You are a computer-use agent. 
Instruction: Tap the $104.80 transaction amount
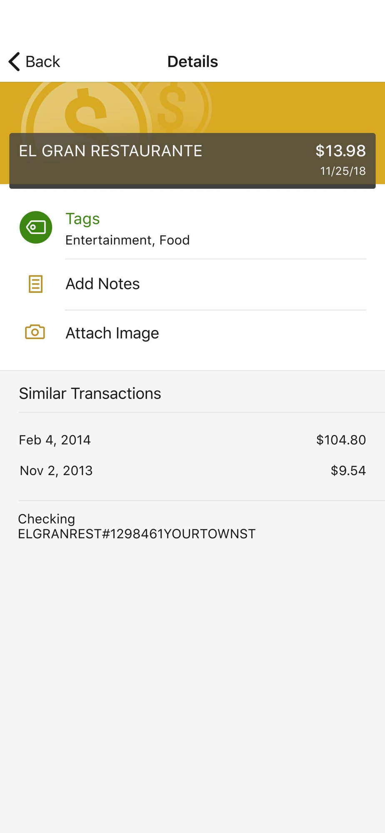click(341, 440)
